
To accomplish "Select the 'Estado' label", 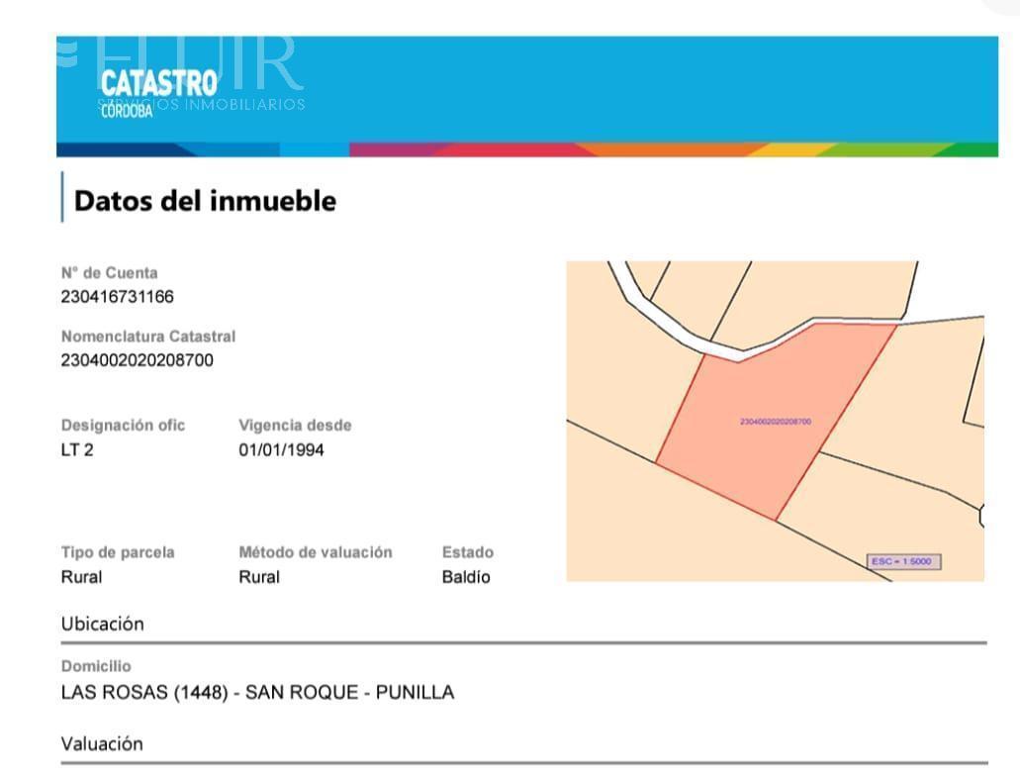I will tap(468, 552).
